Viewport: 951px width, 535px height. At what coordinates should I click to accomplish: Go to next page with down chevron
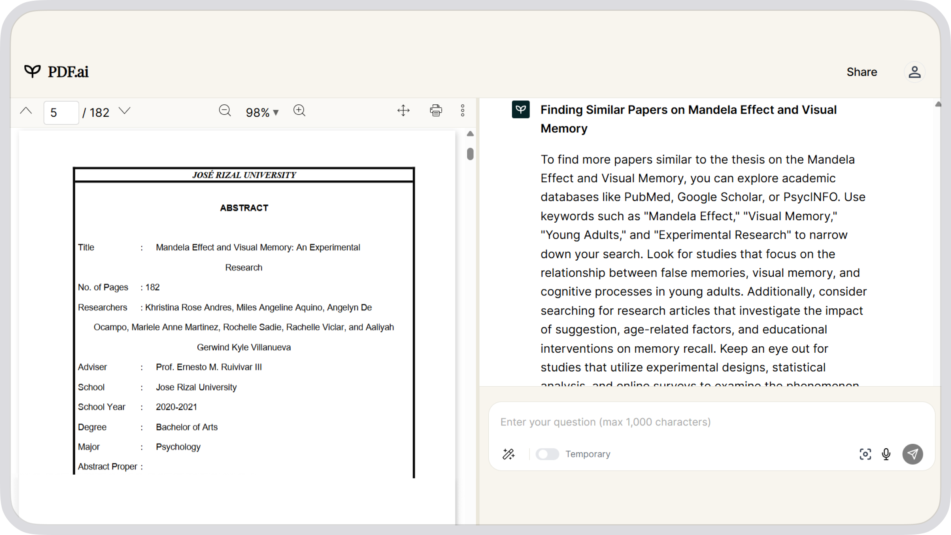click(x=125, y=111)
